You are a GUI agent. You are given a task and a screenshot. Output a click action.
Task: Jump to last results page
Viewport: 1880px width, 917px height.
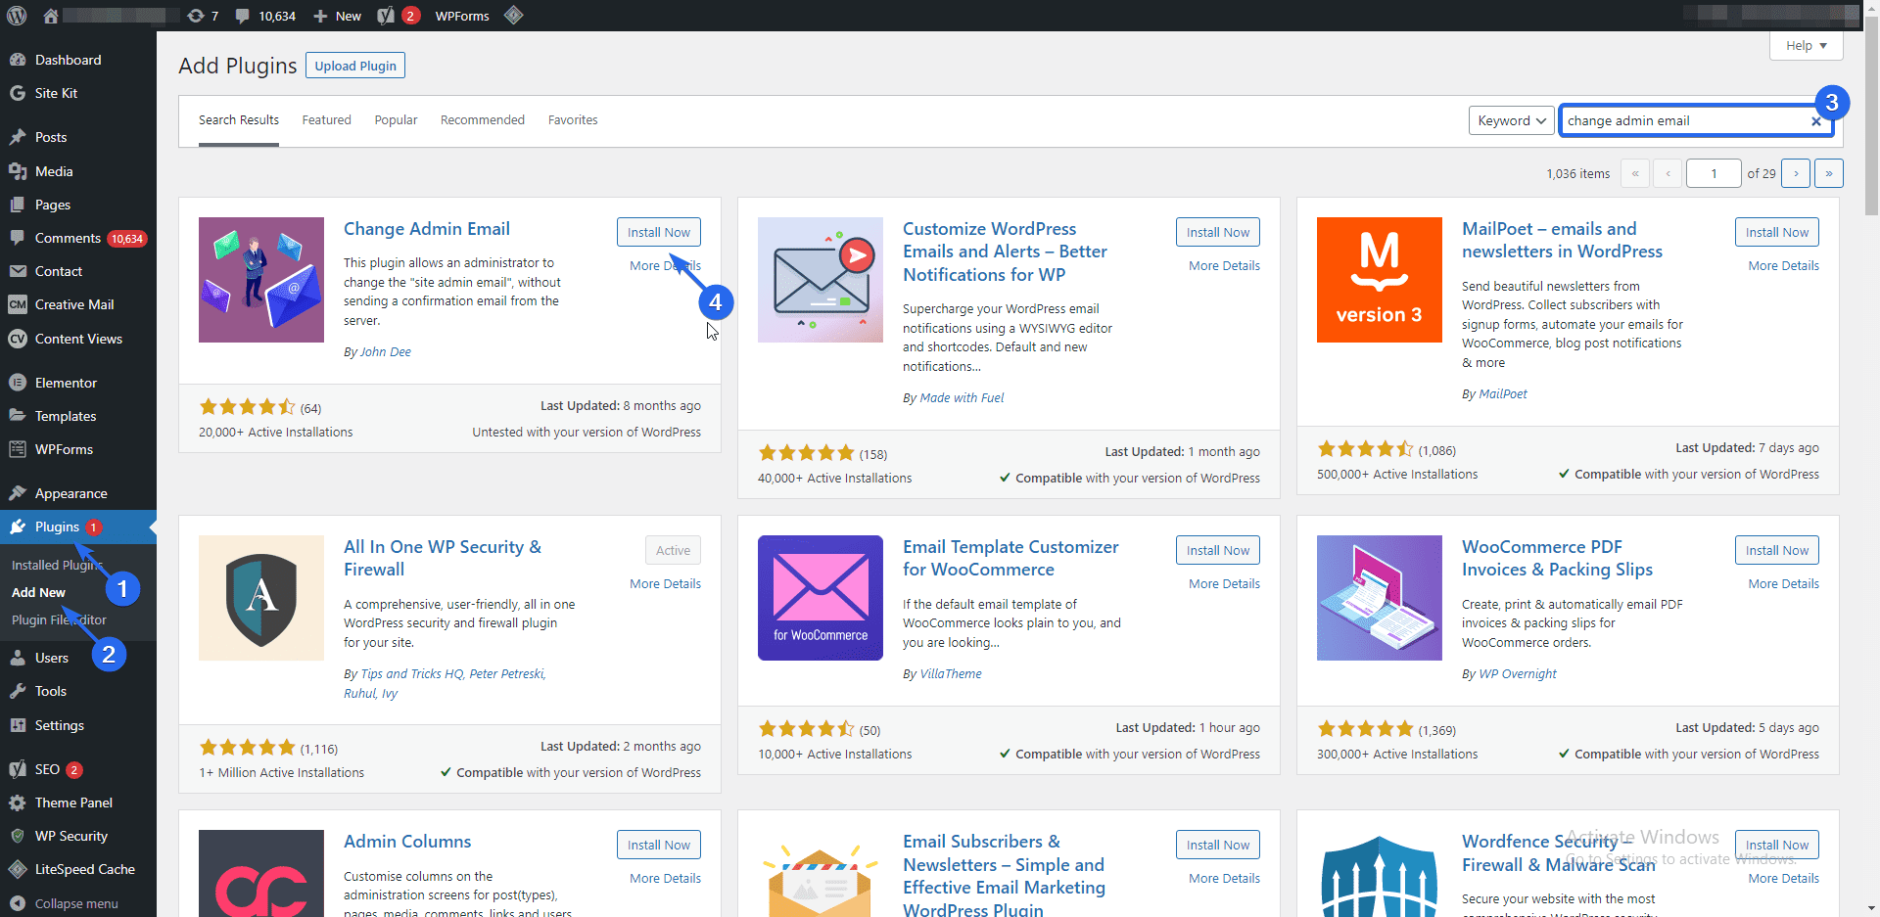[1829, 173]
